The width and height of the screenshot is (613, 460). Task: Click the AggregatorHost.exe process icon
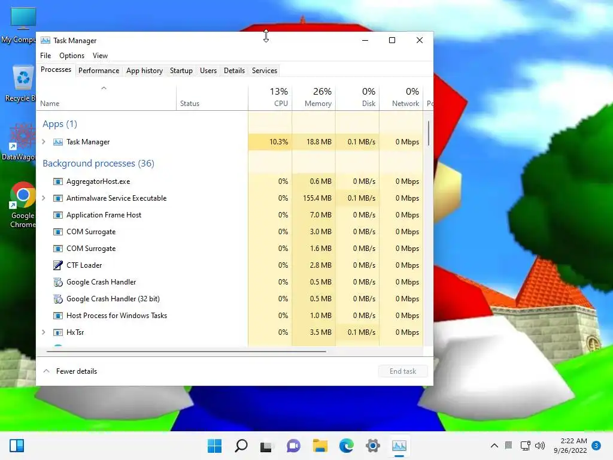[x=58, y=181]
